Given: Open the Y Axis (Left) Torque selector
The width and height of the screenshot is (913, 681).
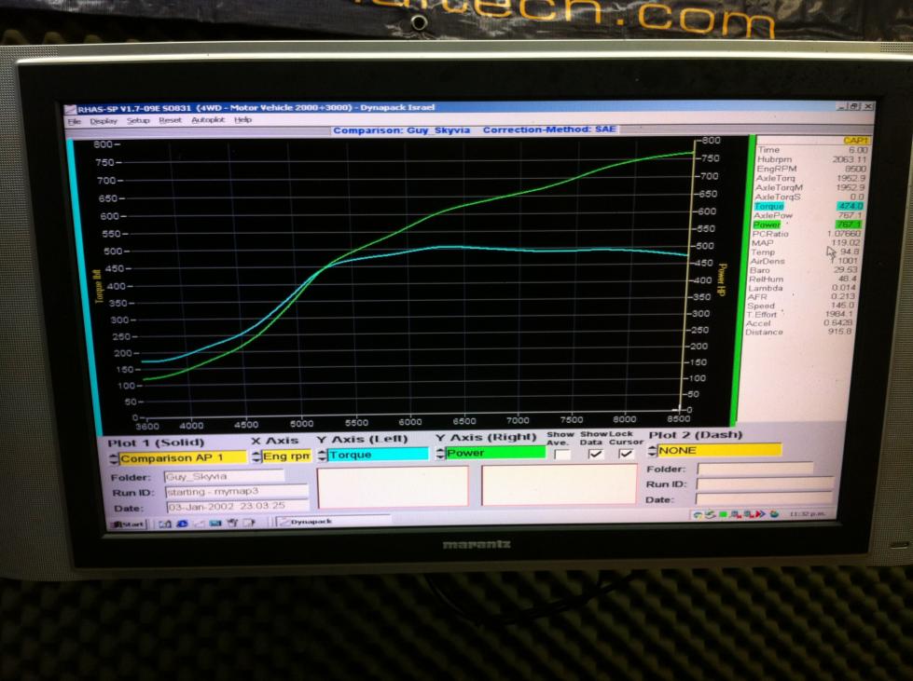Looking at the screenshot, I should click(373, 455).
